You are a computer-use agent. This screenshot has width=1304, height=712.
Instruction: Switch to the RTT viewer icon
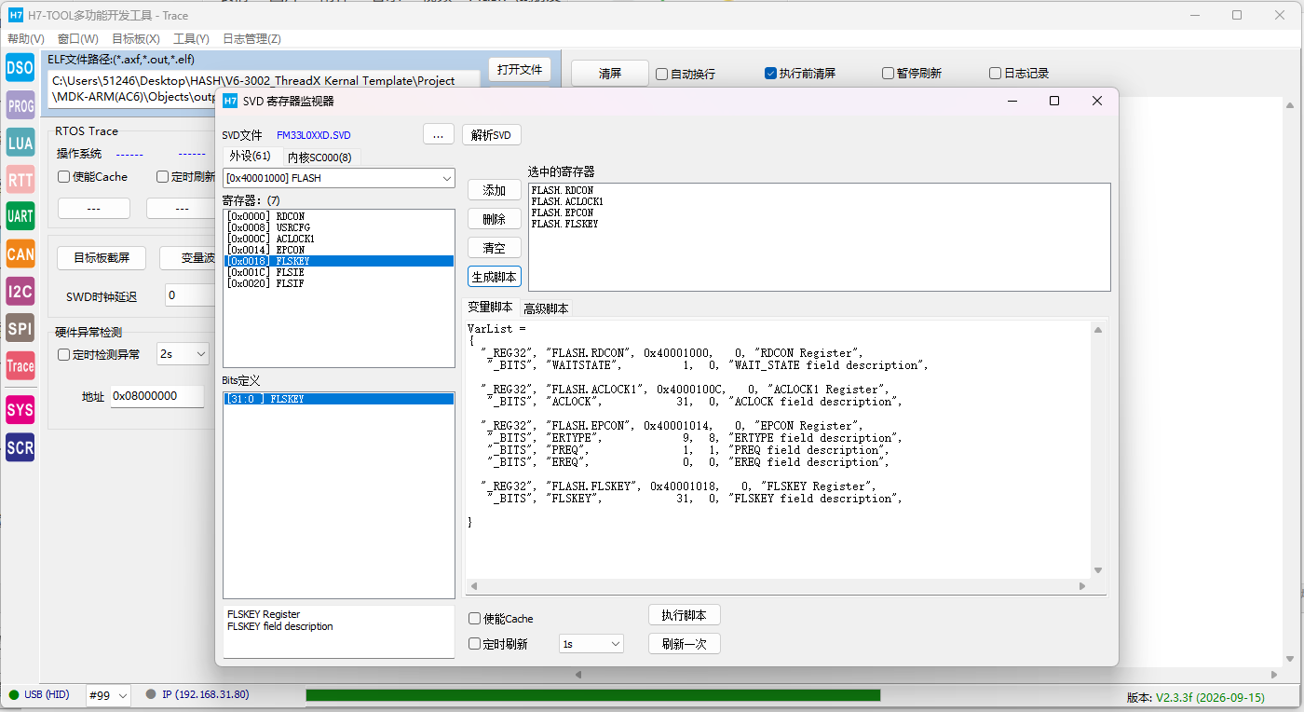pyautogui.click(x=20, y=180)
